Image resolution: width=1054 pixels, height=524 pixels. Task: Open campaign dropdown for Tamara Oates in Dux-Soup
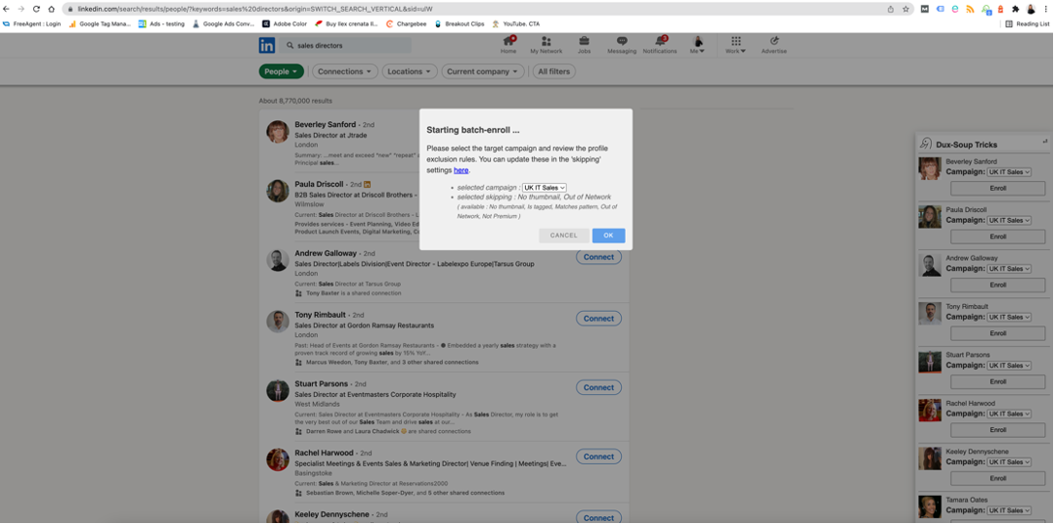click(1008, 510)
